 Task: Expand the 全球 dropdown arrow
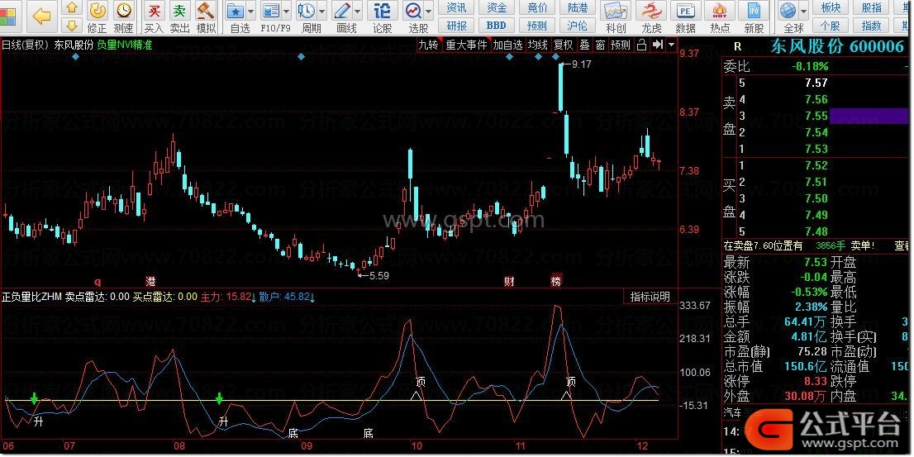tap(804, 11)
